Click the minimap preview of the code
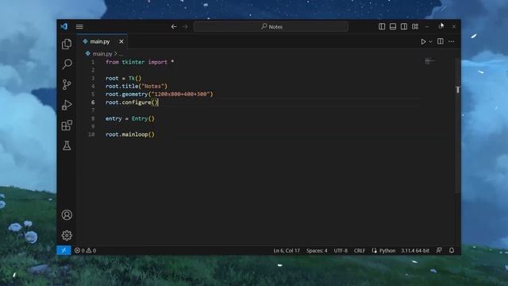Screen dimensions: 508x286 pos(430,61)
